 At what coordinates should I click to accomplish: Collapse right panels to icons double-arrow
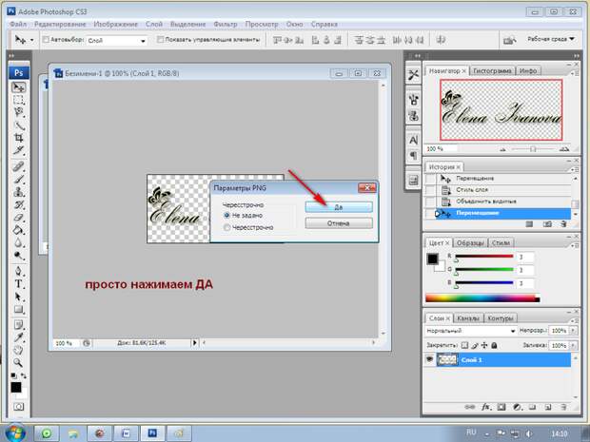tap(577, 56)
